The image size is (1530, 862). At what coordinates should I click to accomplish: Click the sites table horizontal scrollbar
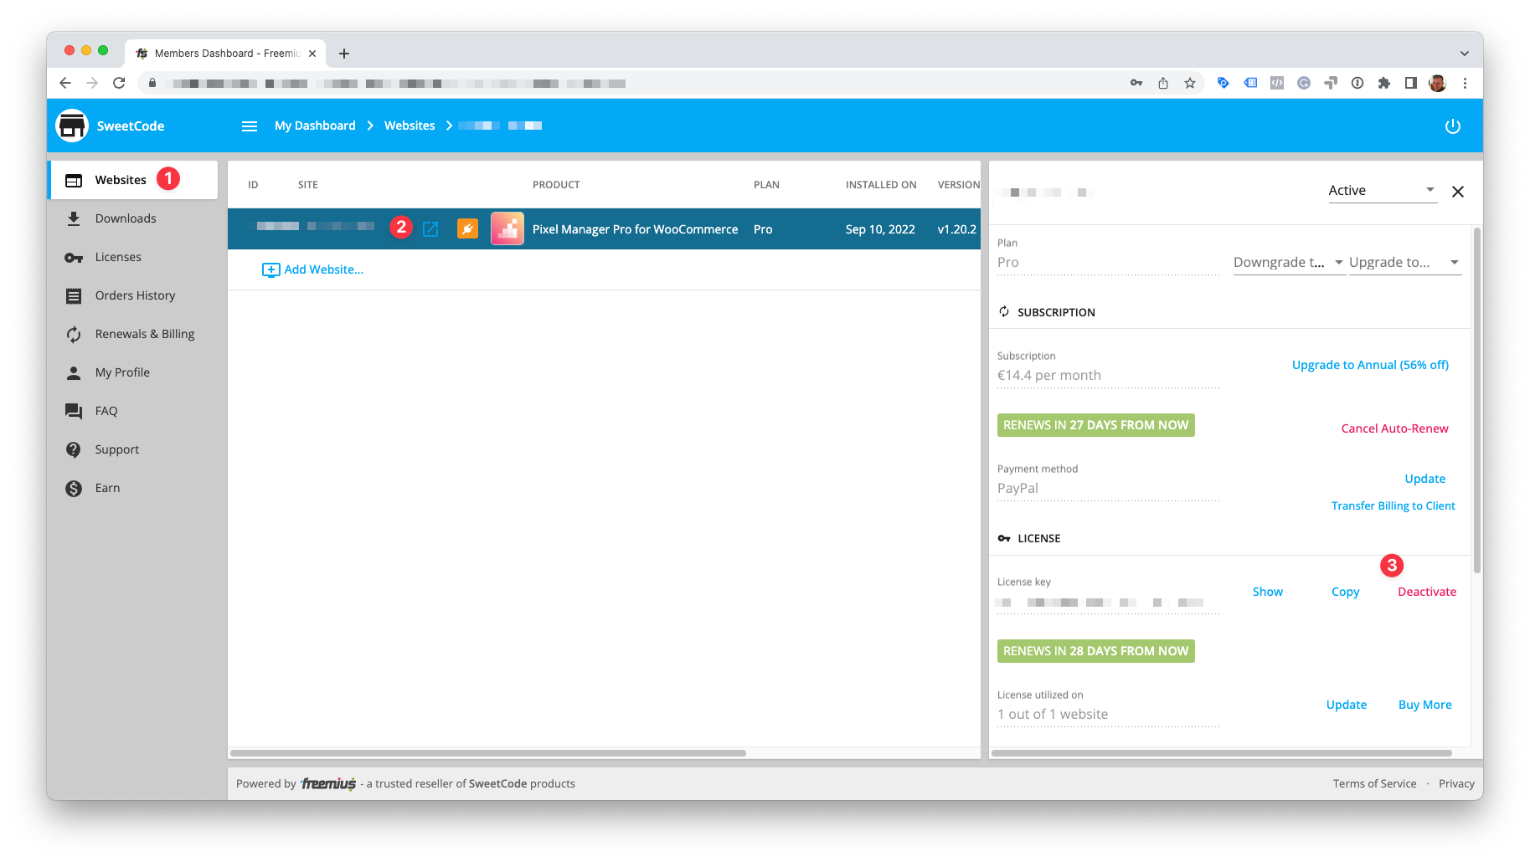[488, 753]
